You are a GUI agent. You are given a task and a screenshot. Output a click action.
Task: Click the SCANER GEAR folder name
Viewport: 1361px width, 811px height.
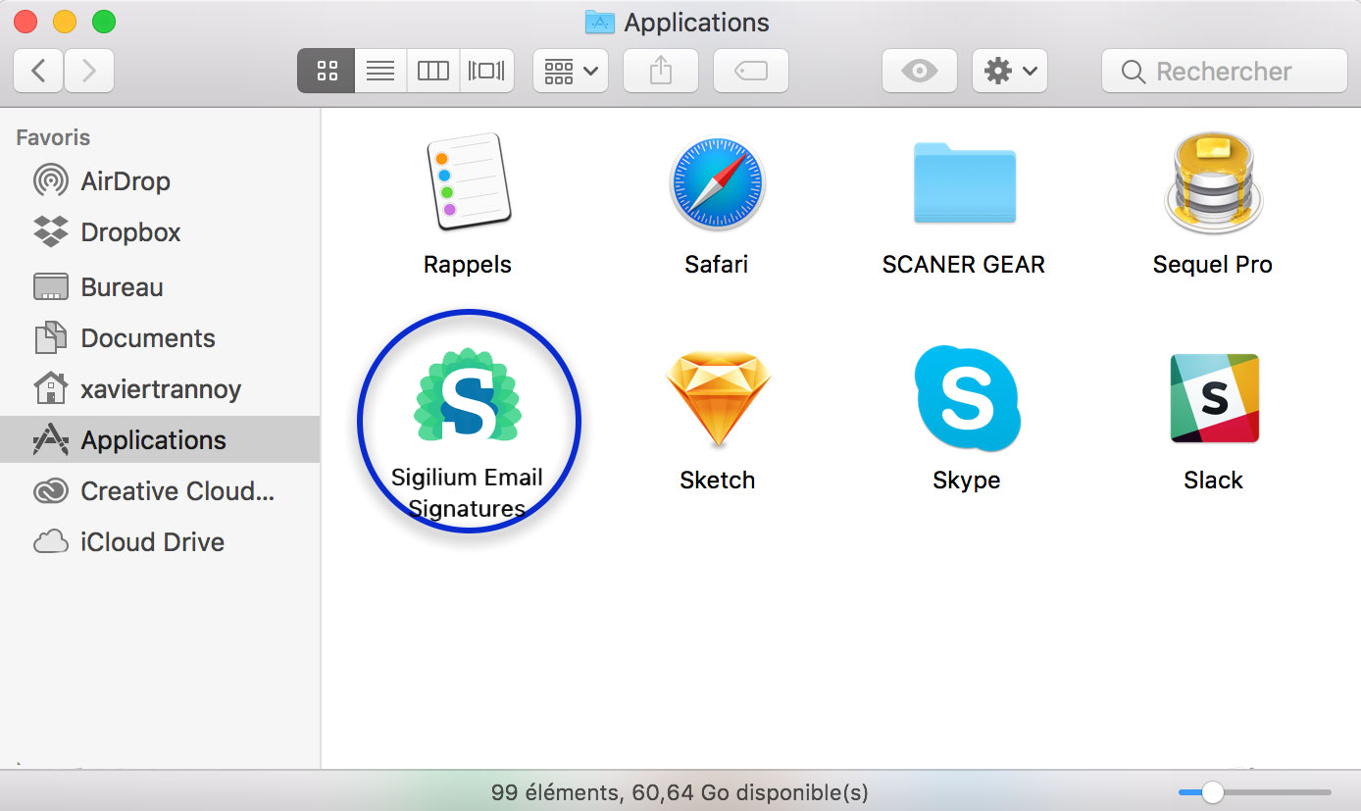click(x=964, y=265)
